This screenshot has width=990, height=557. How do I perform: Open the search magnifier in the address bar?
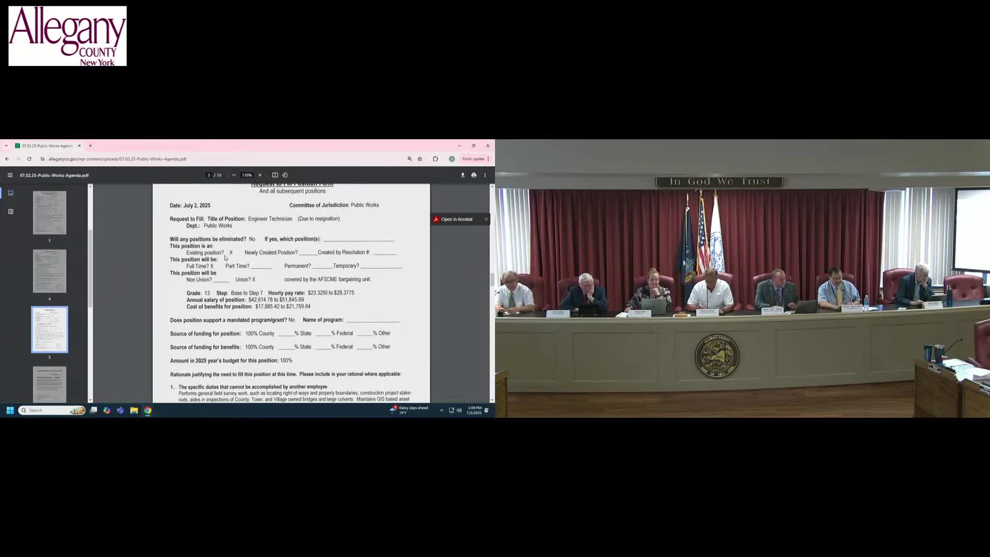(x=409, y=159)
